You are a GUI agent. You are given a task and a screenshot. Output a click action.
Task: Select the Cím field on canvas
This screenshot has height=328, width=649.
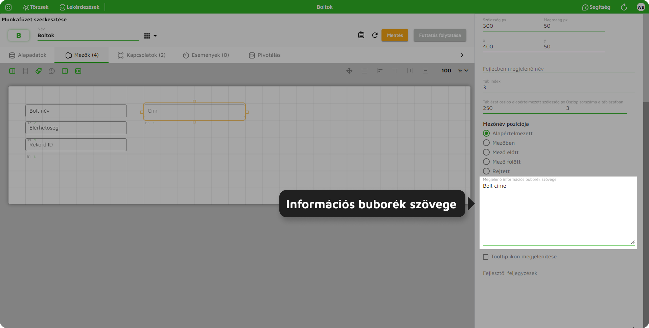194,111
